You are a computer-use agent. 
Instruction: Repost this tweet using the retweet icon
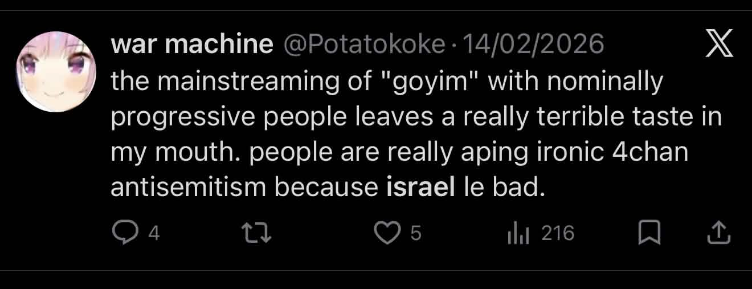pyautogui.click(x=256, y=233)
